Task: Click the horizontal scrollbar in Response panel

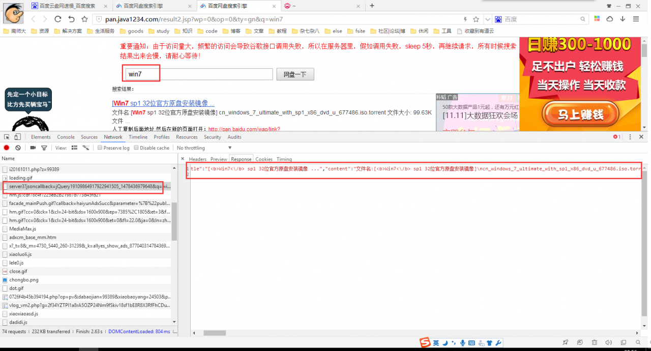Action: click(x=215, y=333)
